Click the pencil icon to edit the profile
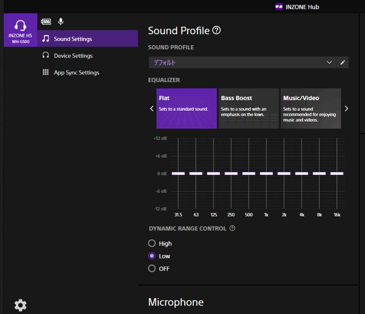 click(343, 63)
